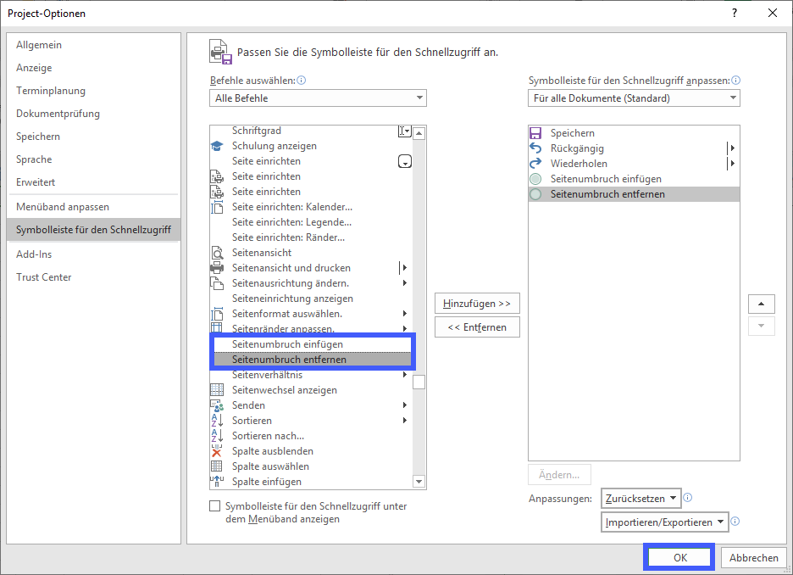
Task: Open the Trust Center page
Action: click(x=93, y=276)
